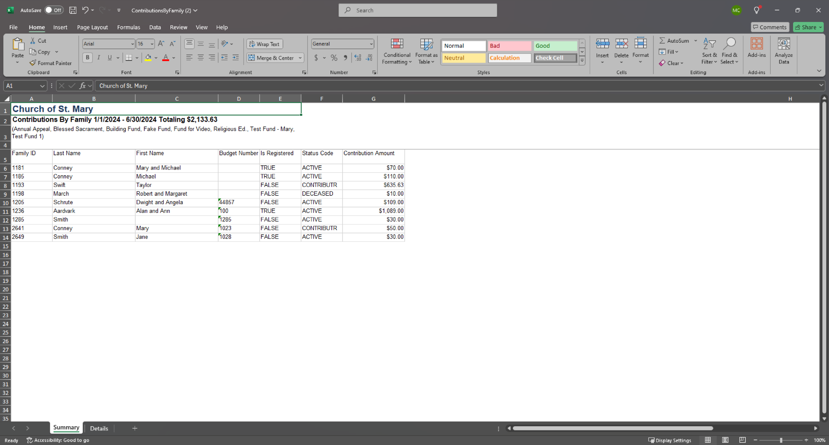
Task: Expand the font name Arial dropdown
Action: tap(132, 44)
